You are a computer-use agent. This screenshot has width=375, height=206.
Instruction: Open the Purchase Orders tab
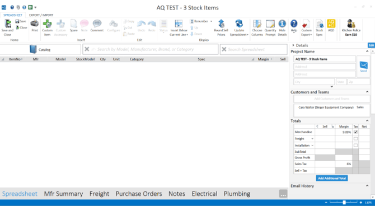[x=139, y=194]
